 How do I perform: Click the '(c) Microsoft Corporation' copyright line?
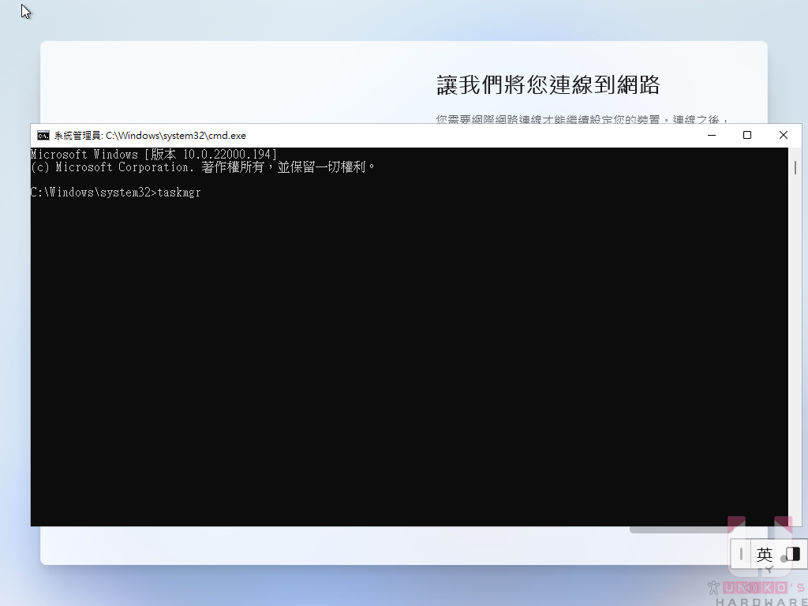coord(203,167)
